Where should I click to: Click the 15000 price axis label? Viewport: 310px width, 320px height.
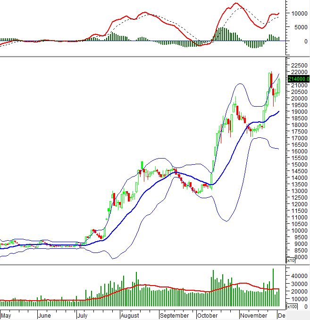click(297, 164)
